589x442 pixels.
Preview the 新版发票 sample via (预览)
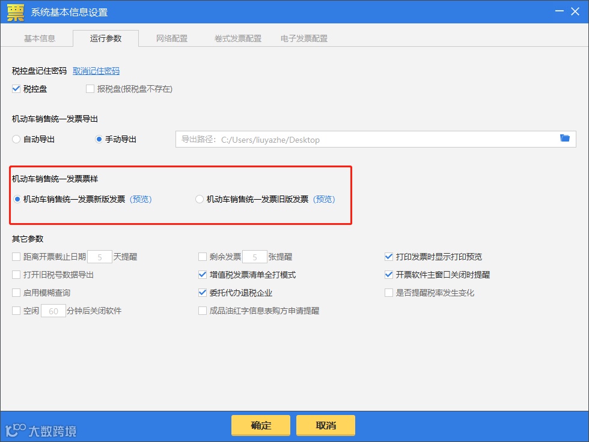[141, 199]
